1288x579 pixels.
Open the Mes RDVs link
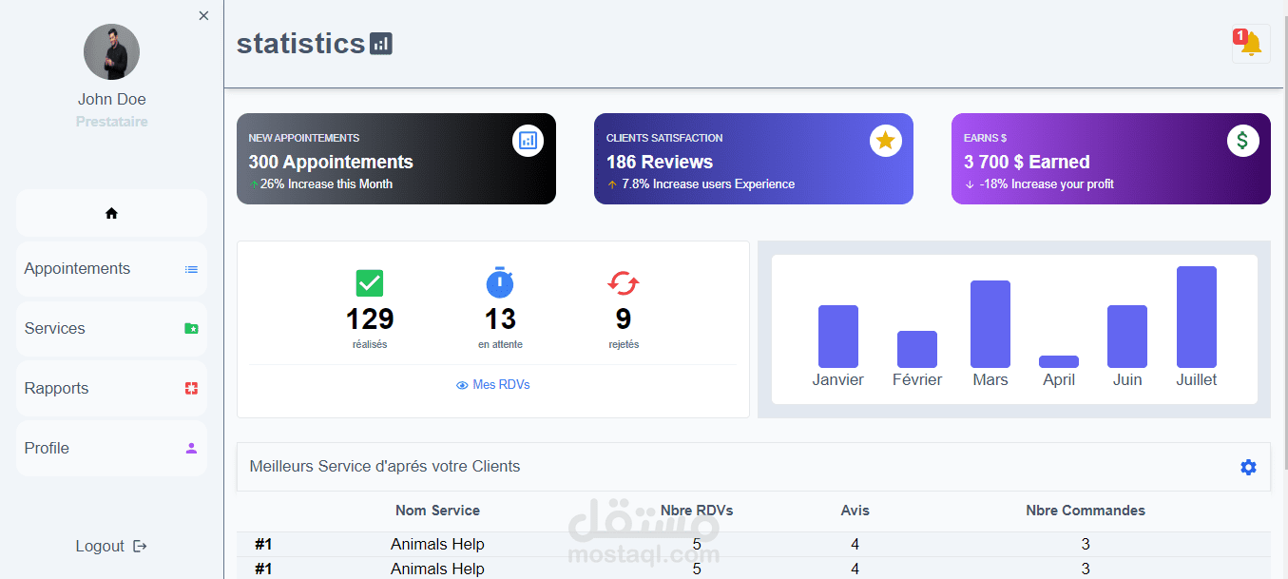point(492,385)
